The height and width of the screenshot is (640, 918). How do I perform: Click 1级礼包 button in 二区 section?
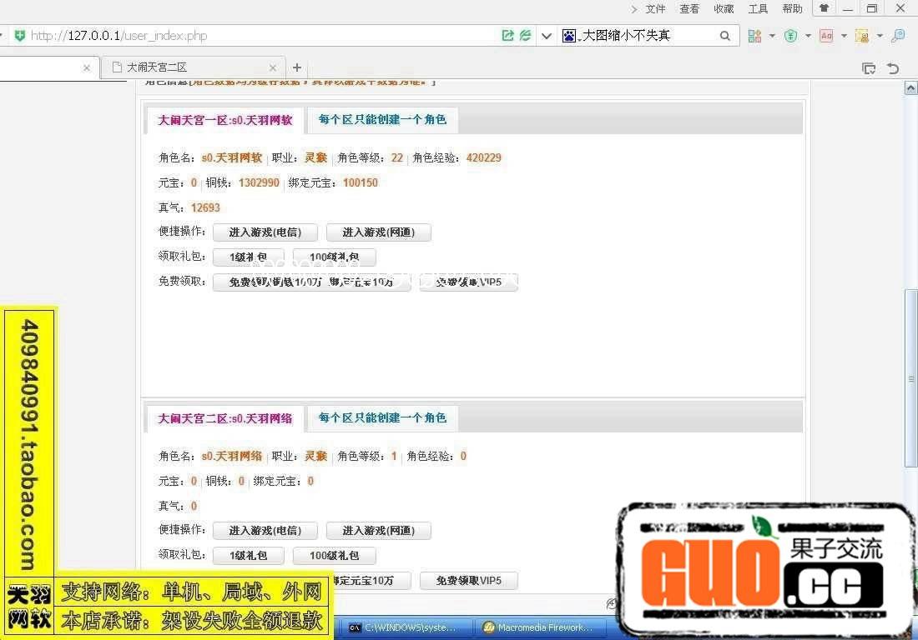pos(248,556)
